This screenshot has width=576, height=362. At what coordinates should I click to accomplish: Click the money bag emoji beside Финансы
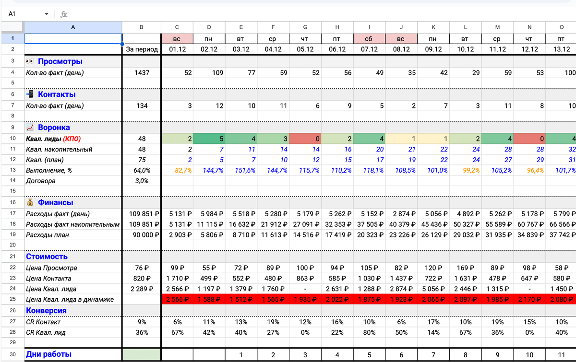tap(30, 202)
